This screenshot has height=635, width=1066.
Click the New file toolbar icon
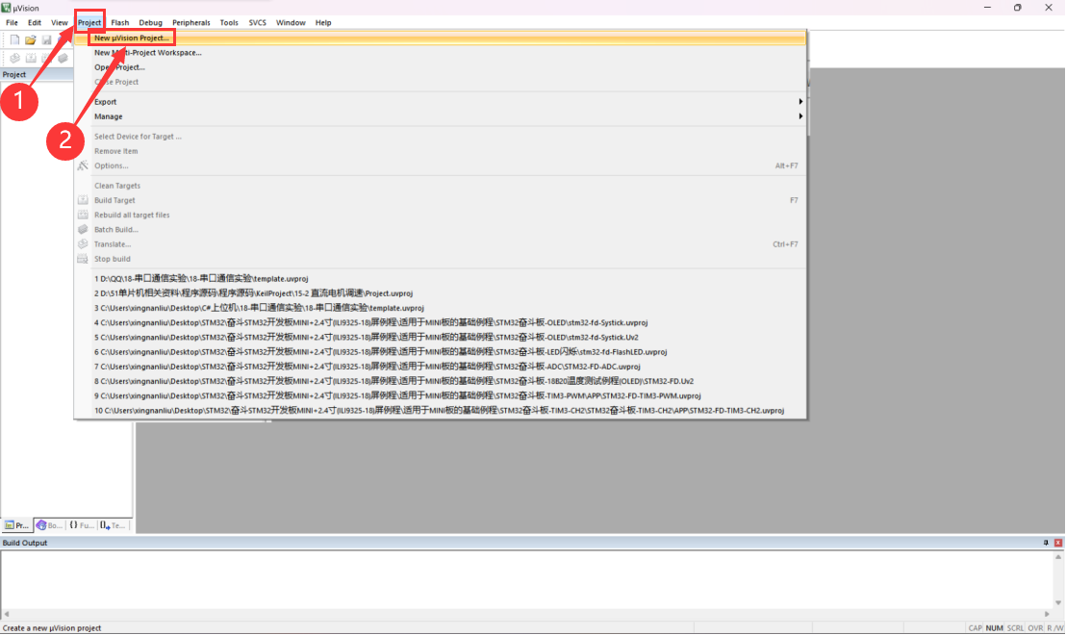coord(14,40)
